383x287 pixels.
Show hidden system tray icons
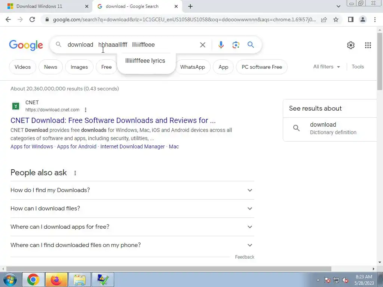pyautogui.click(x=318, y=280)
